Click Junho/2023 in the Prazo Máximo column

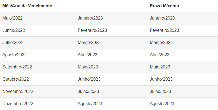point(161,79)
